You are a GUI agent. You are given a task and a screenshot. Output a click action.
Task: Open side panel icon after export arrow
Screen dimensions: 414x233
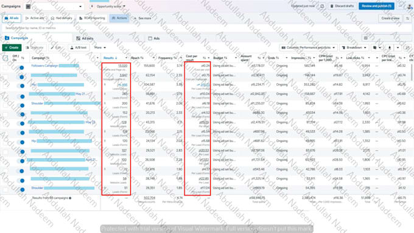(x=407, y=47)
